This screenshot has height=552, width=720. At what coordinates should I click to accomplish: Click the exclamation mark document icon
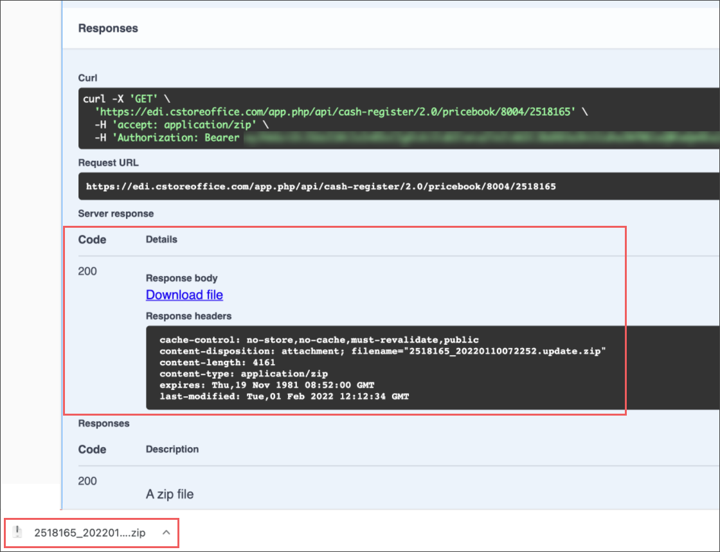click(17, 532)
